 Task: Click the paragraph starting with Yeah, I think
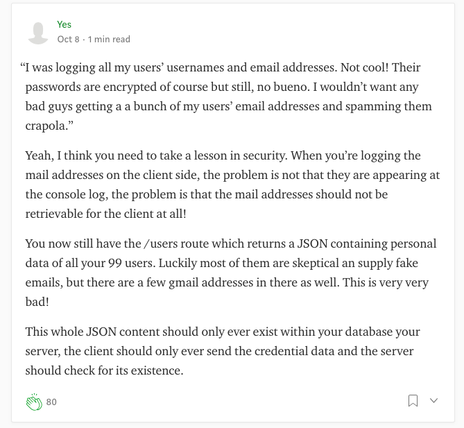click(x=232, y=185)
